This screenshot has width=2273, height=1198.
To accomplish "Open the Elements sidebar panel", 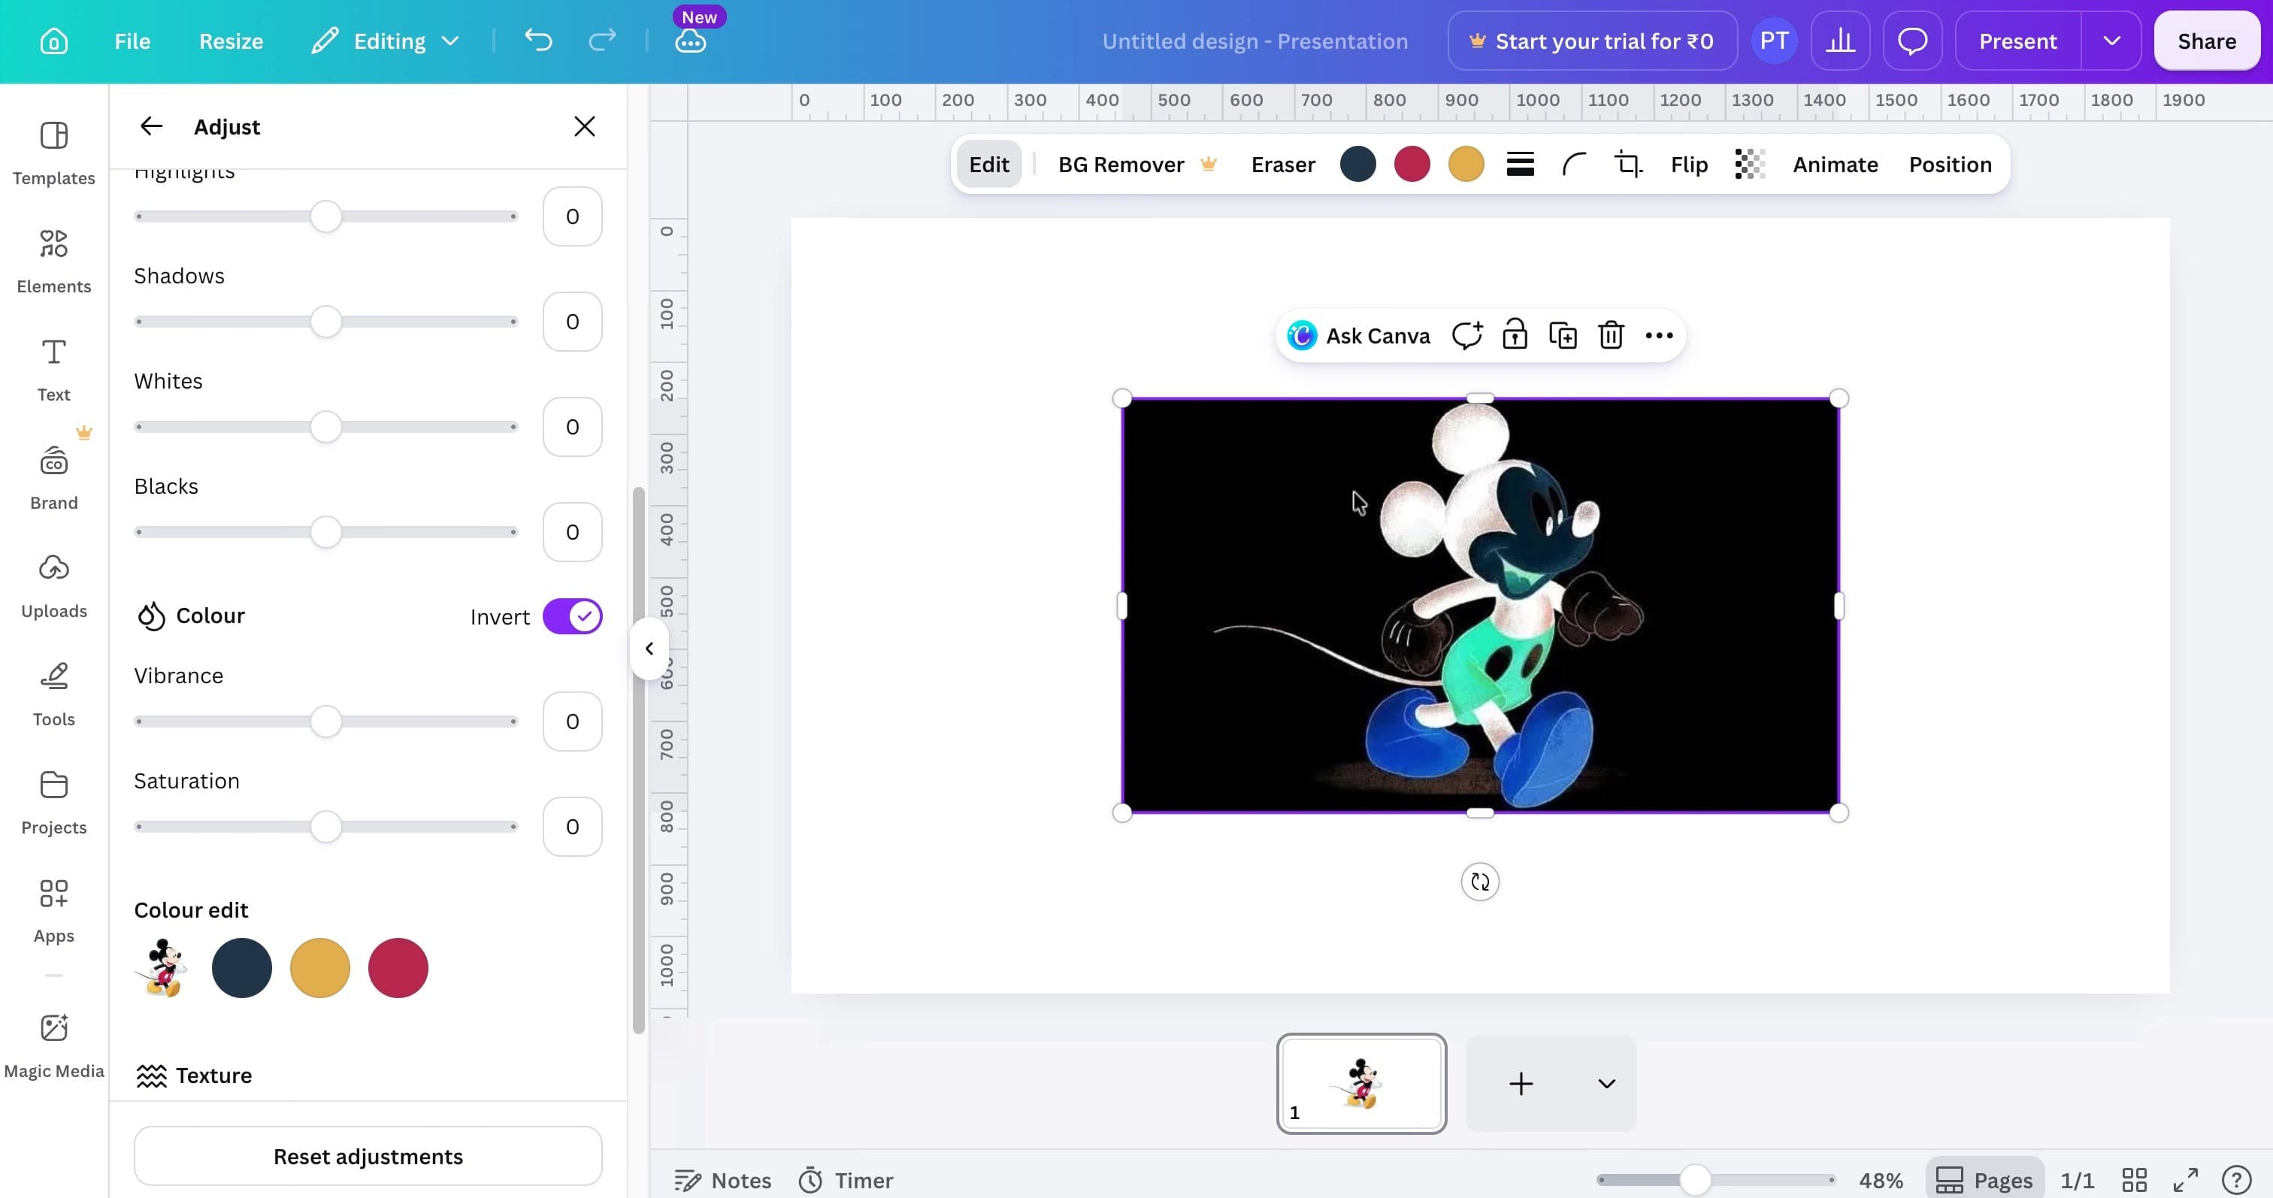I will pyautogui.click(x=54, y=262).
